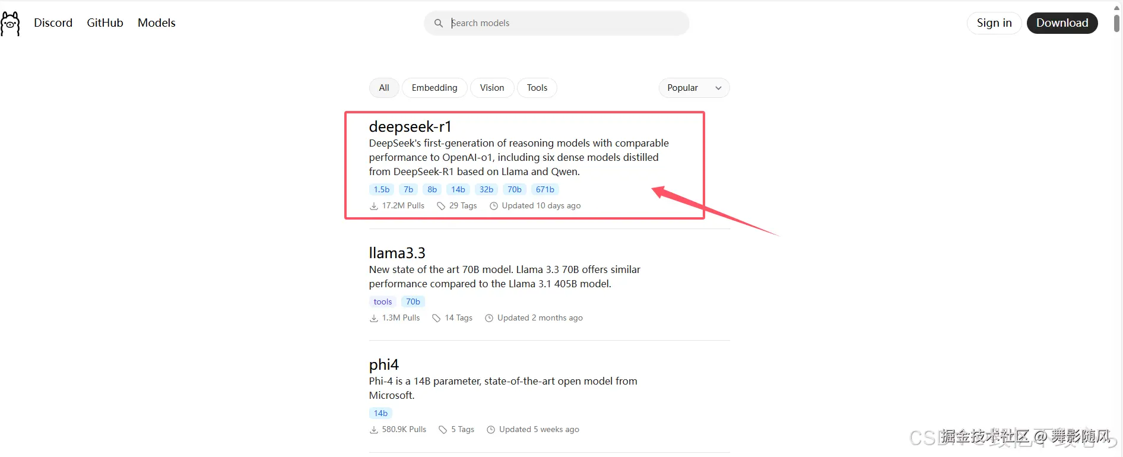This screenshot has width=1123, height=457.
Task: Select the 14b tag of deepseek-r1
Action: coord(458,189)
